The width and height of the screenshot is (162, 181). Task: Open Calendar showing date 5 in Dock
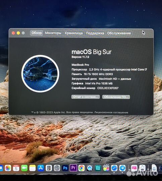pos(16,168)
